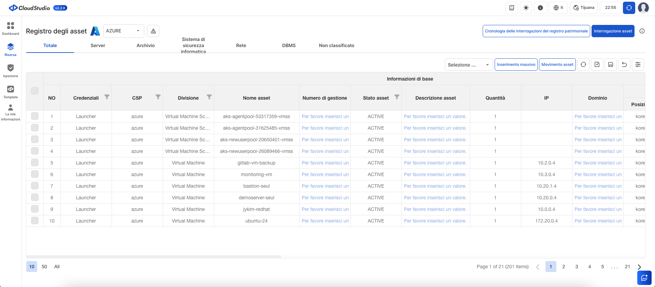Toggle the select-all header checkbox

point(35,91)
